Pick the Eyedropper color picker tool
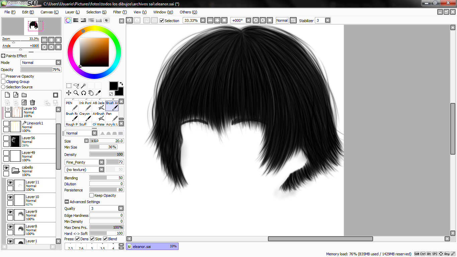Viewport: 457px width, 257px height. [98, 93]
